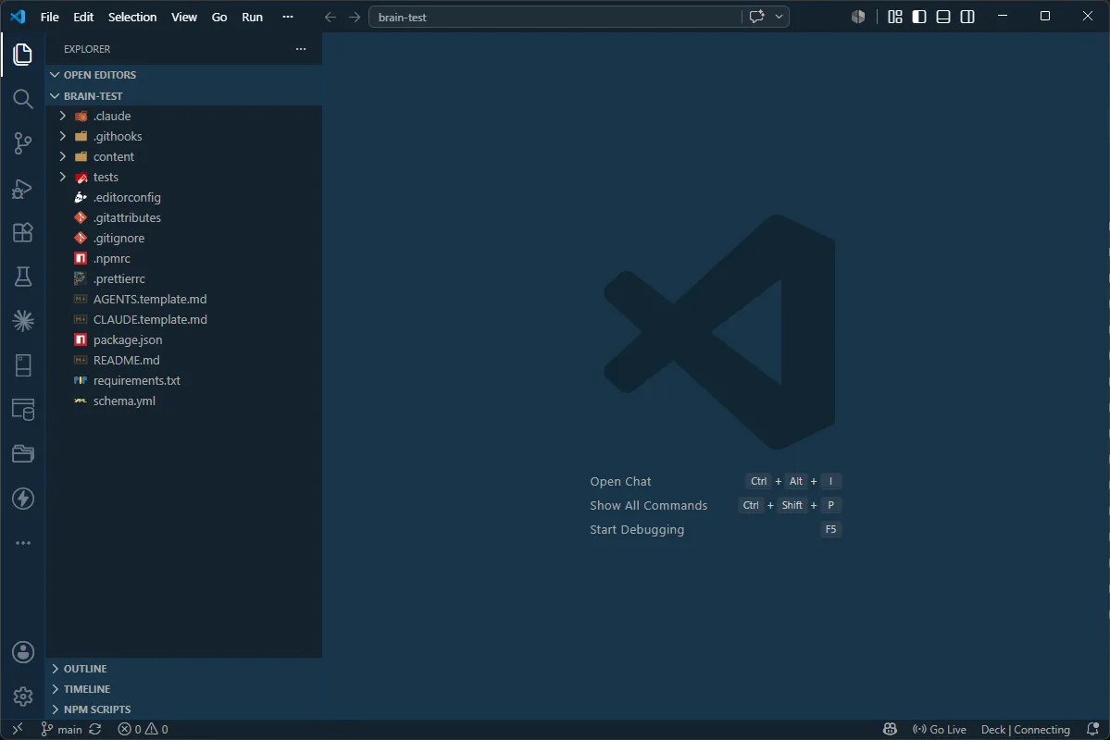This screenshot has width=1110, height=740.
Task: Open the .prettierrc file
Action: pos(183,278)
